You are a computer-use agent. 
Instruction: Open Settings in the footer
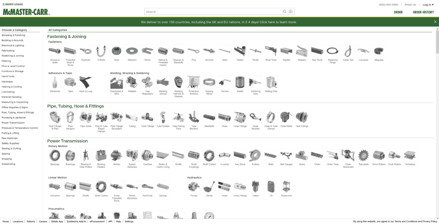(x=129, y=221)
